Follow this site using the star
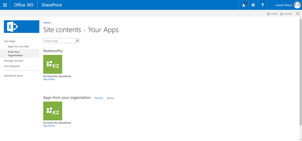 point(286,14)
